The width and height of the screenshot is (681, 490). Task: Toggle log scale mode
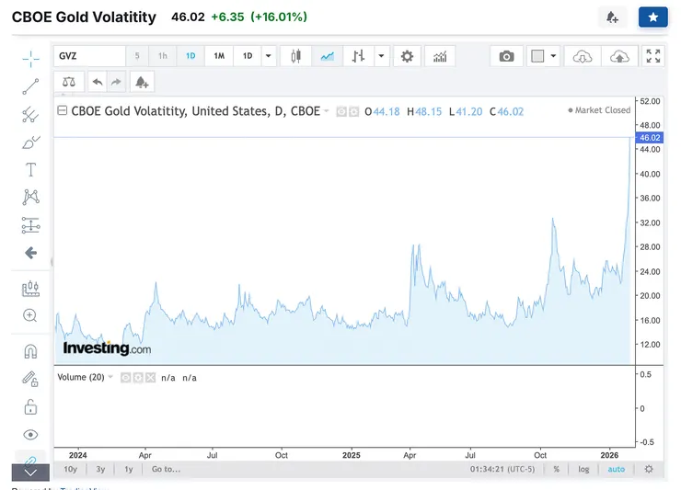(583, 469)
